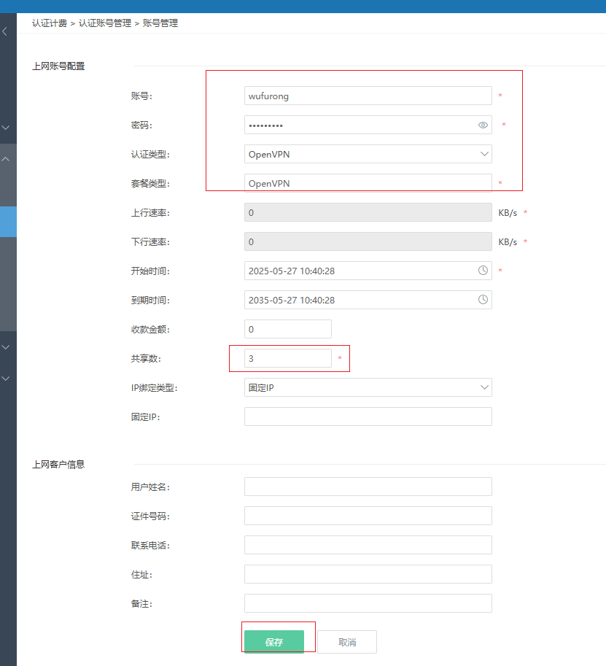The image size is (606, 666).
Task: Go to 认证计费 in breadcrumb
Action: [x=49, y=23]
